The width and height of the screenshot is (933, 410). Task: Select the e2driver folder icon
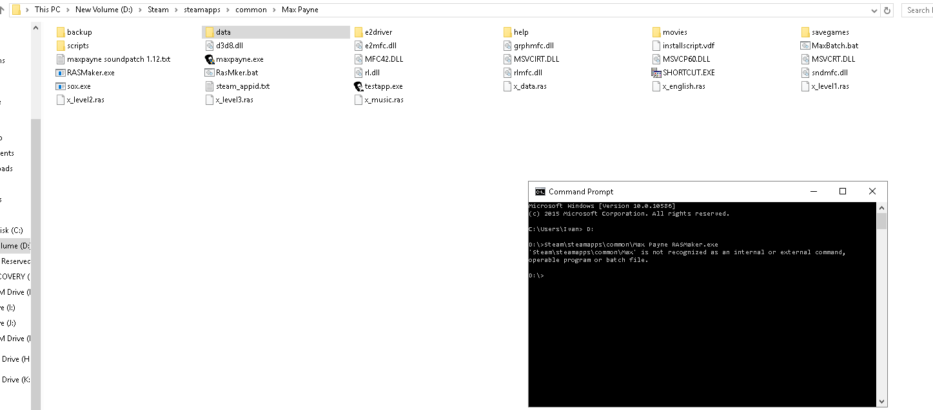click(358, 32)
